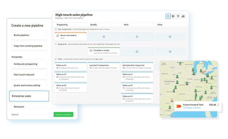Image resolution: width=228 pixels, height=139 pixels.
Task: Click the High-touch sales pipeline title
Action: coord(74,15)
